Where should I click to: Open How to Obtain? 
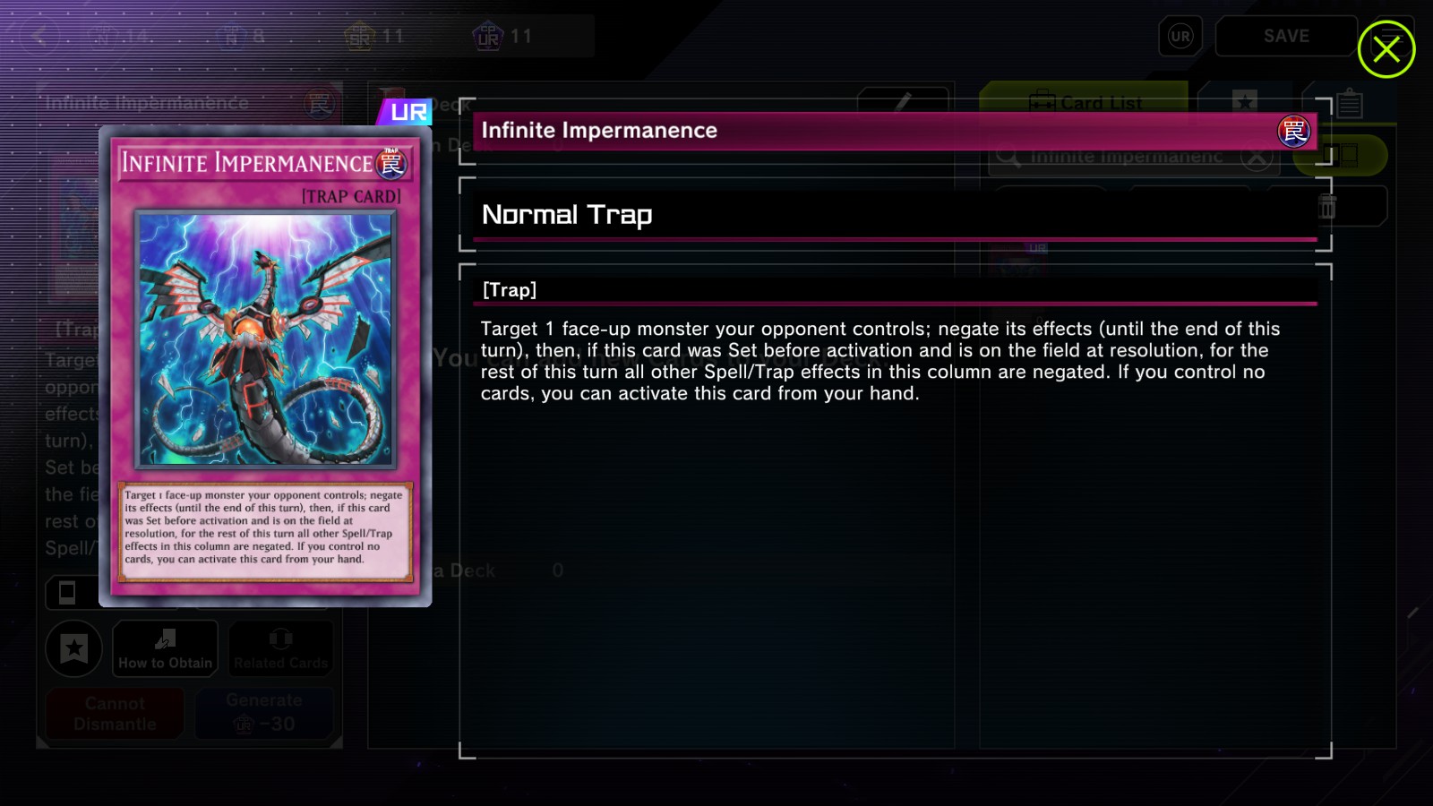165,648
